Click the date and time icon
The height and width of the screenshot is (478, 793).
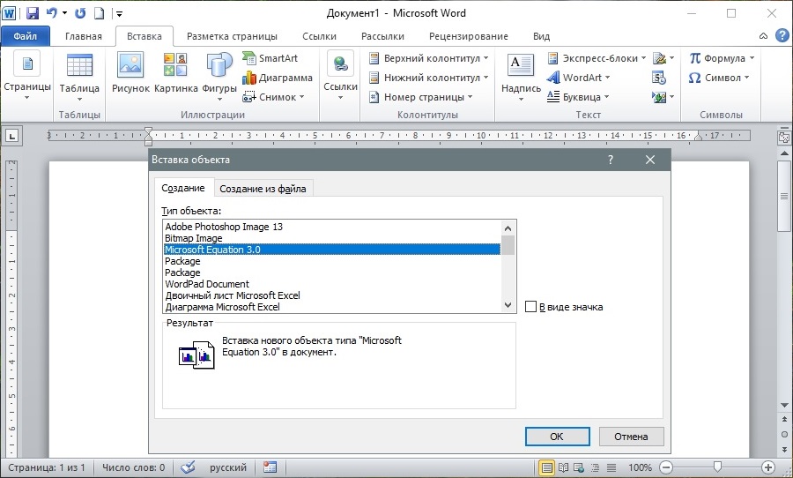click(x=659, y=78)
